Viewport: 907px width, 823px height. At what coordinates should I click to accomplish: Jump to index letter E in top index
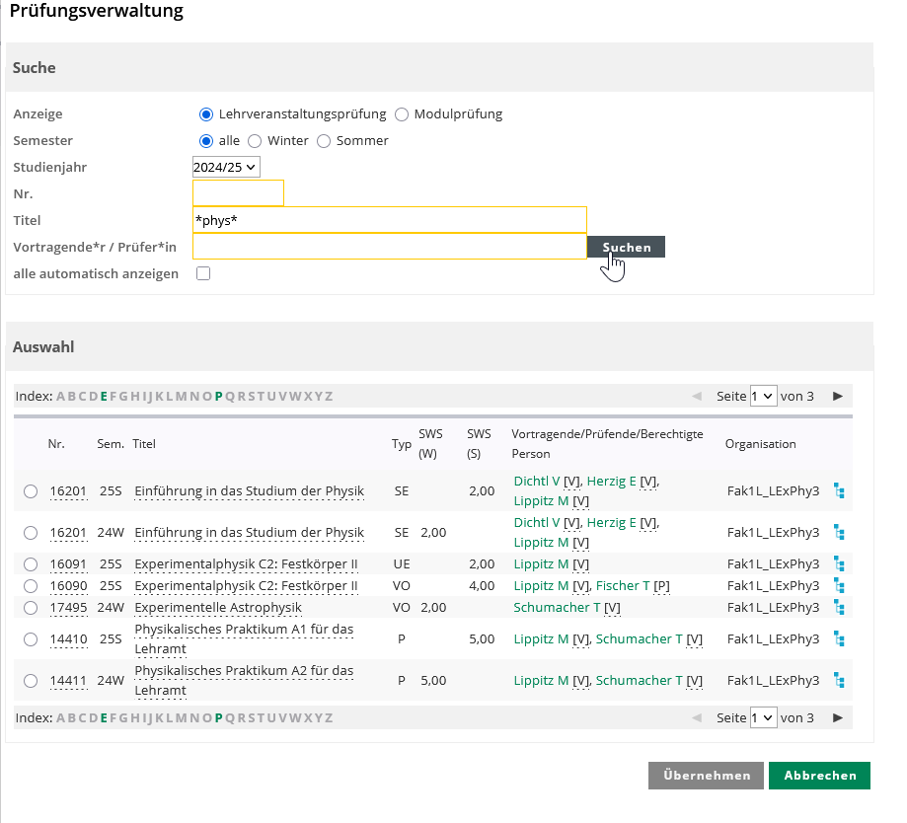pyautogui.click(x=104, y=397)
